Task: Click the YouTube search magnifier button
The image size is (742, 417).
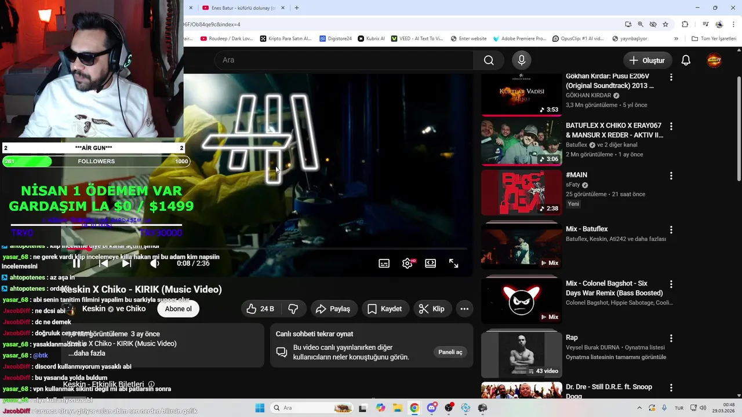Action: click(489, 60)
